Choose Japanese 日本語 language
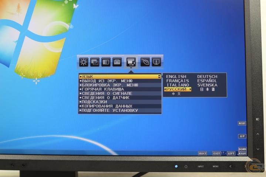Screen dimensions: 266x177 tap(208, 89)
